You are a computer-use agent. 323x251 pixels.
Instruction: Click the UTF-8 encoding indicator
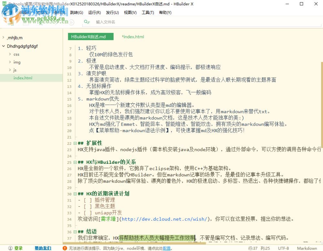(284, 248)
